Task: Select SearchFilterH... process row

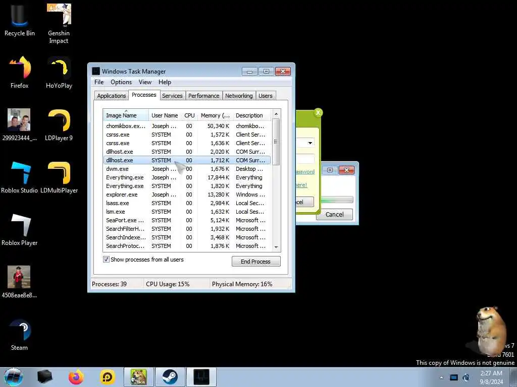Action: (x=187, y=229)
